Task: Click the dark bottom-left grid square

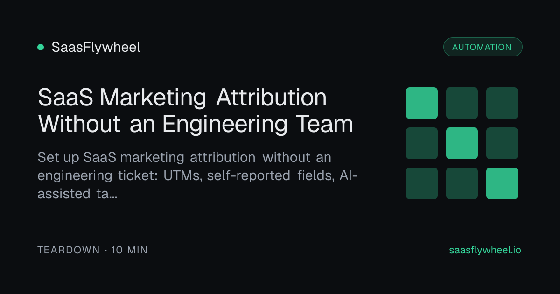Action: pyautogui.click(x=422, y=183)
